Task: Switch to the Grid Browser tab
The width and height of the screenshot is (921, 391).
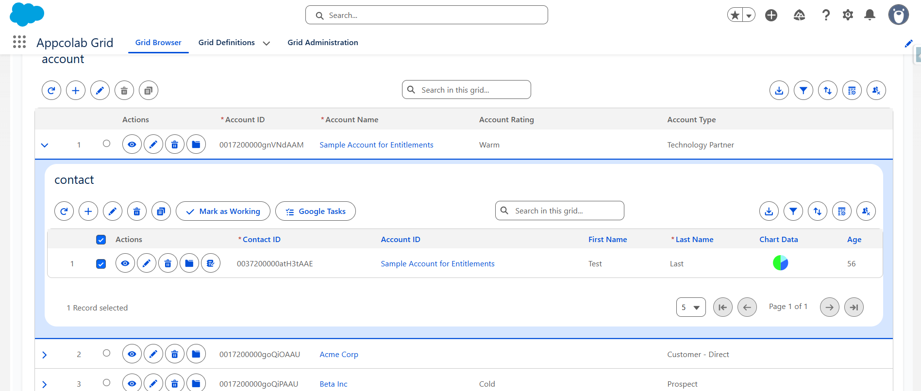Action: [x=158, y=43]
